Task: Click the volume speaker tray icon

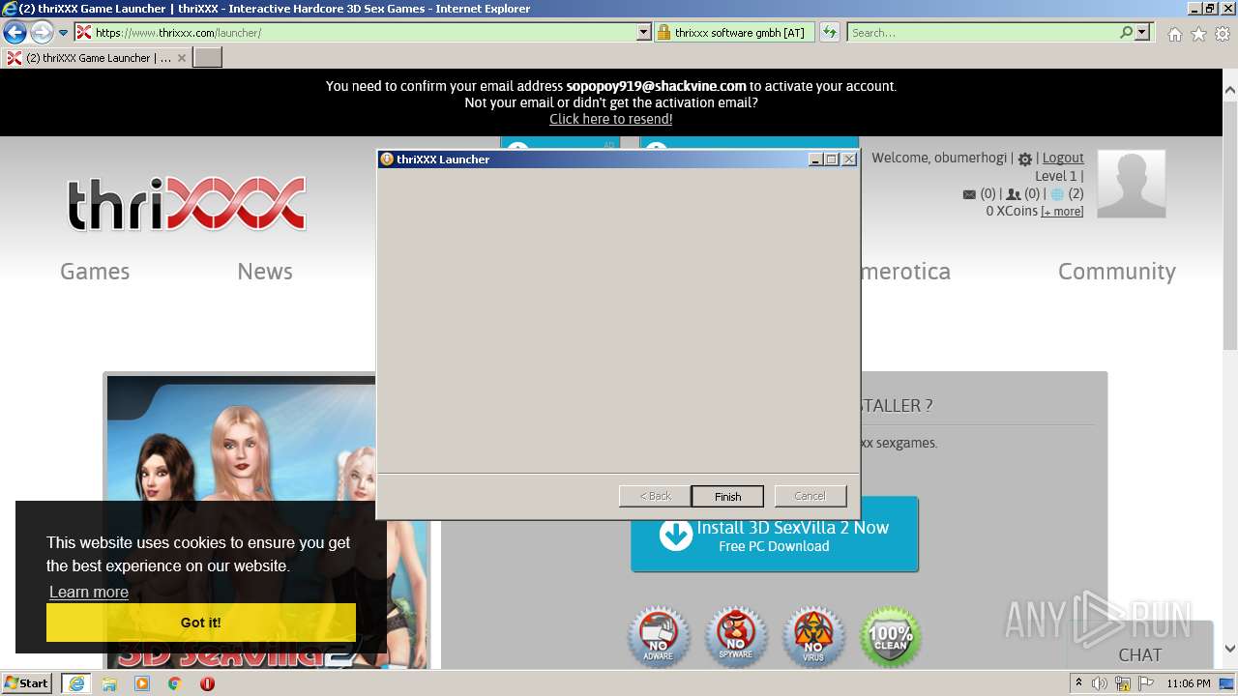Action: click(x=1100, y=683)
